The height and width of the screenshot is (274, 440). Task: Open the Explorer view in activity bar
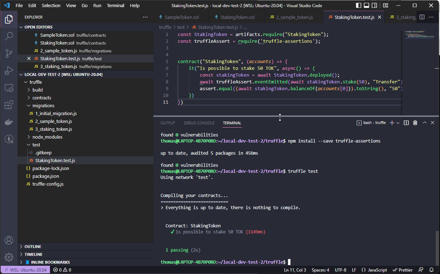(9, 20)
